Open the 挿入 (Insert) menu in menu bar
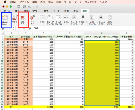Viewport: 135px width, 110px height. (51, 2)
